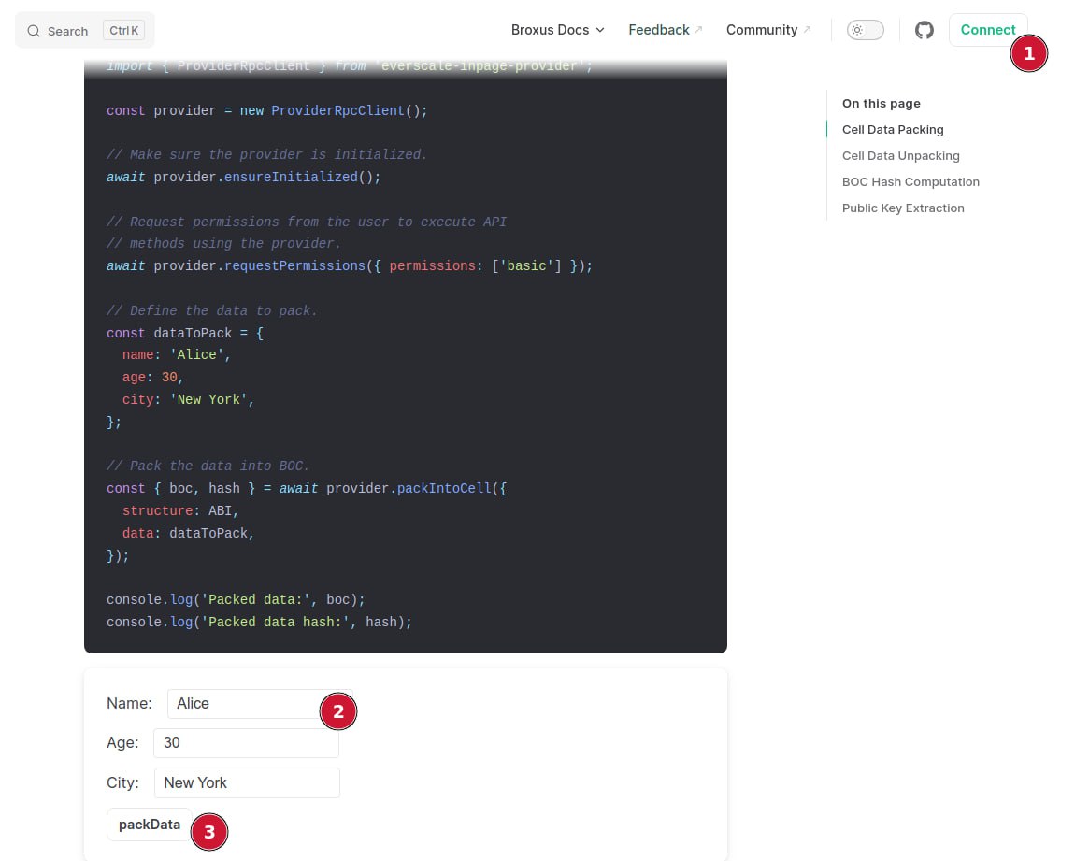Click inside the dark code block
Viewport: 1075px width, 861px height.
tap(561, 374)
